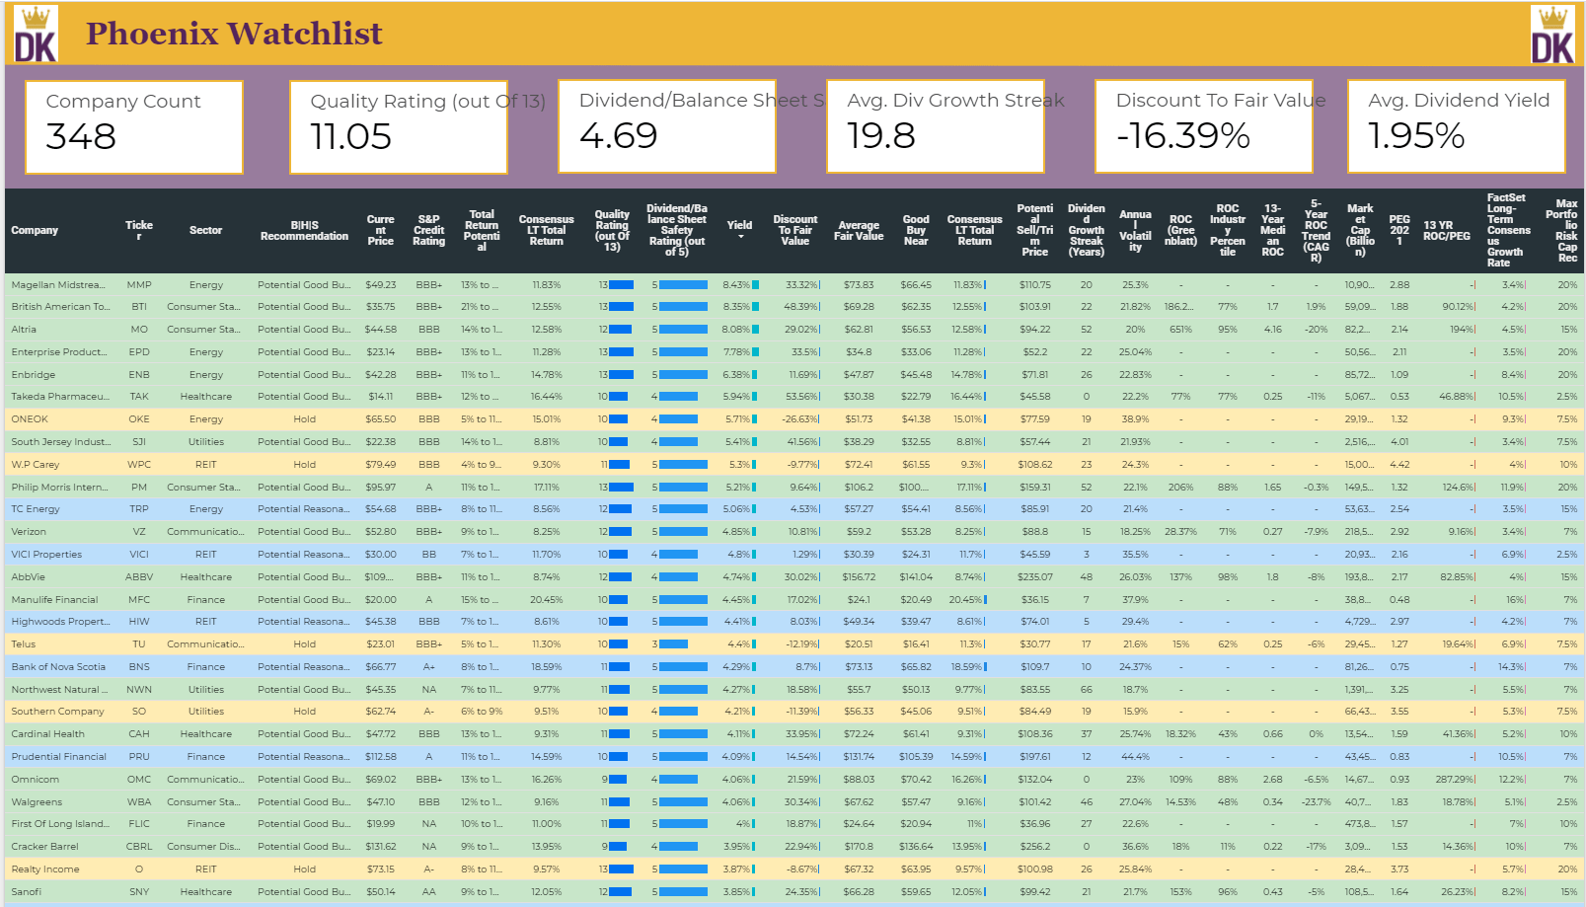Click the Good Buy Near column header

916,230
